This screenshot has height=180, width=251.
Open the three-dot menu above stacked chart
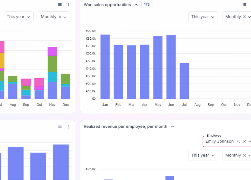point(69,5)
